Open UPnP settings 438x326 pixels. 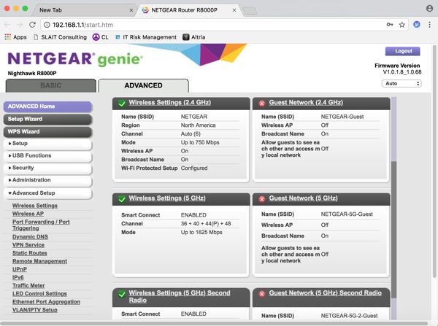(20, 269)
